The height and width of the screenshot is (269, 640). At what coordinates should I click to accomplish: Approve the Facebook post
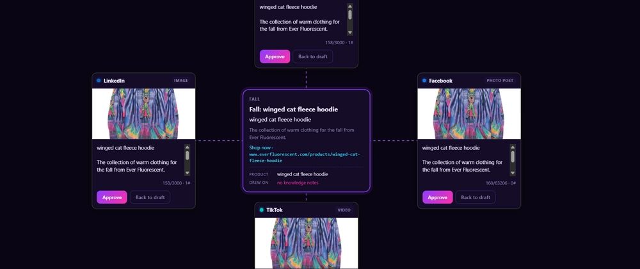(x=438, y=197)
